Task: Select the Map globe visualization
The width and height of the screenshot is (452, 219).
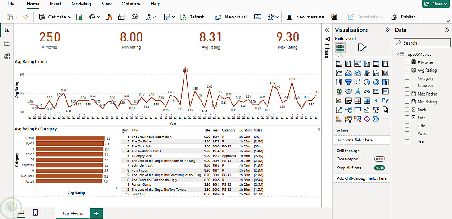Action: pos(339,91)
